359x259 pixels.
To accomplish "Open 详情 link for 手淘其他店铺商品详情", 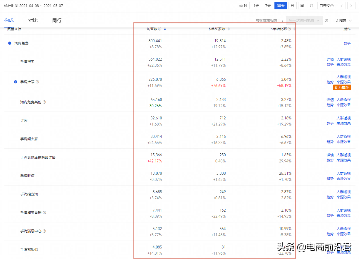I will coord(330,155).
